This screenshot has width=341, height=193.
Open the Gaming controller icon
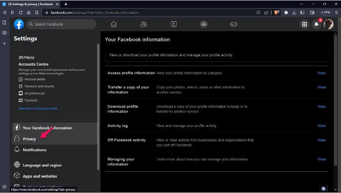pos(234,24)
